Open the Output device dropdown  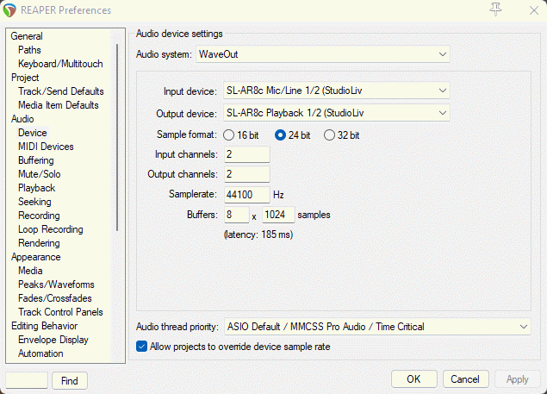336,113
